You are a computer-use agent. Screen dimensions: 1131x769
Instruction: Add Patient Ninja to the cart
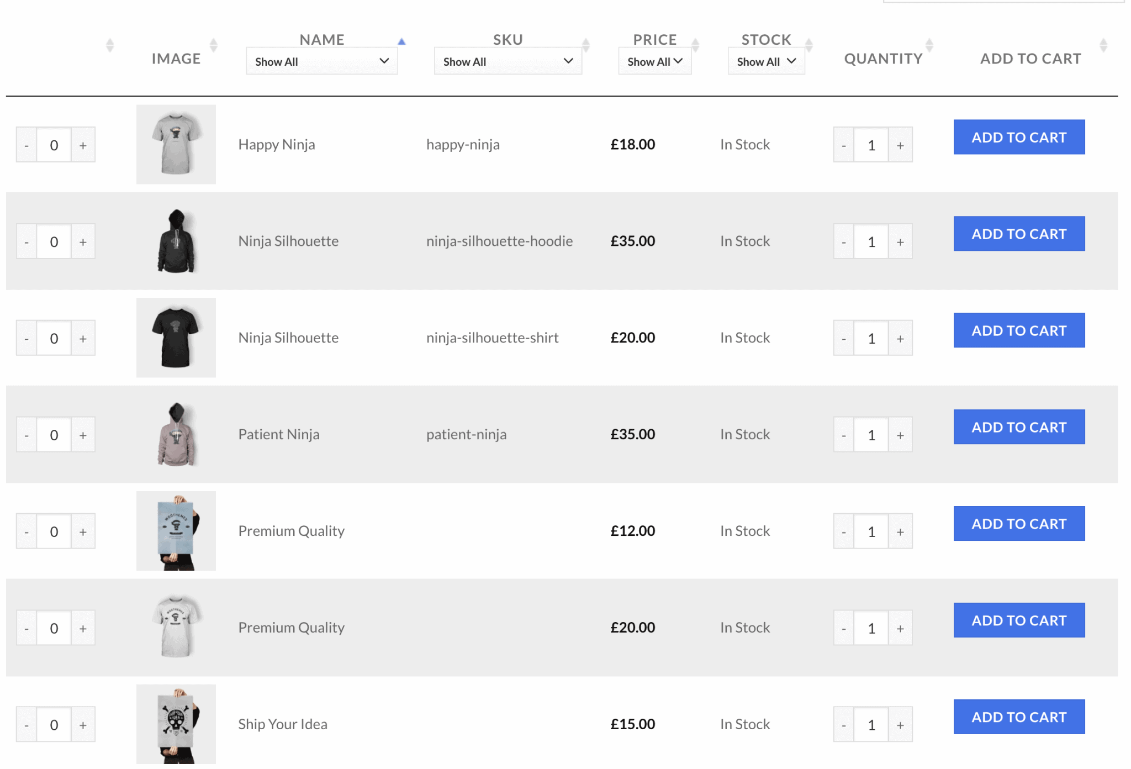point(1019,427)
